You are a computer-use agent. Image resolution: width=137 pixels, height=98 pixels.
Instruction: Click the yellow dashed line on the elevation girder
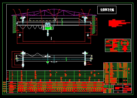(x=42, y=21)
